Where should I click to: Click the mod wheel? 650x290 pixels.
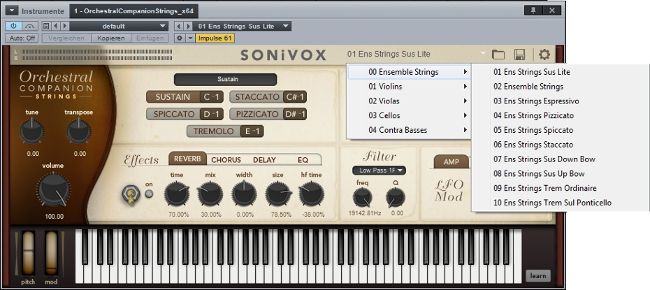click(52, 254)
